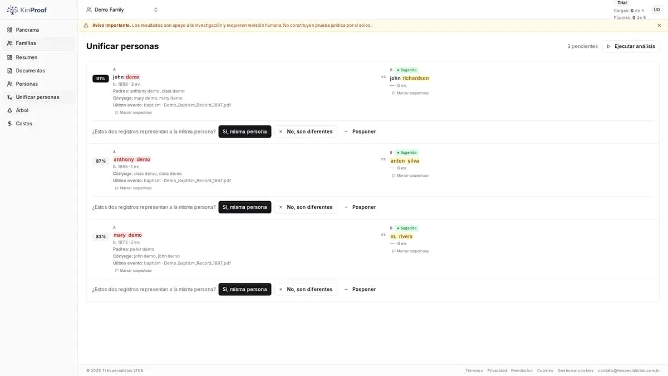
Task: Click the KinProof logo
Action: [27, 9]
